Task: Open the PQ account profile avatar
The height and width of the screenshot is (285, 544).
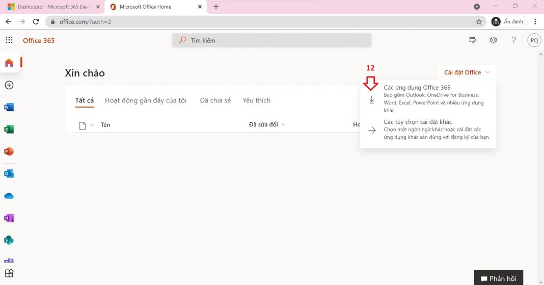Action: pyautogui.click(x=534, y=40)
